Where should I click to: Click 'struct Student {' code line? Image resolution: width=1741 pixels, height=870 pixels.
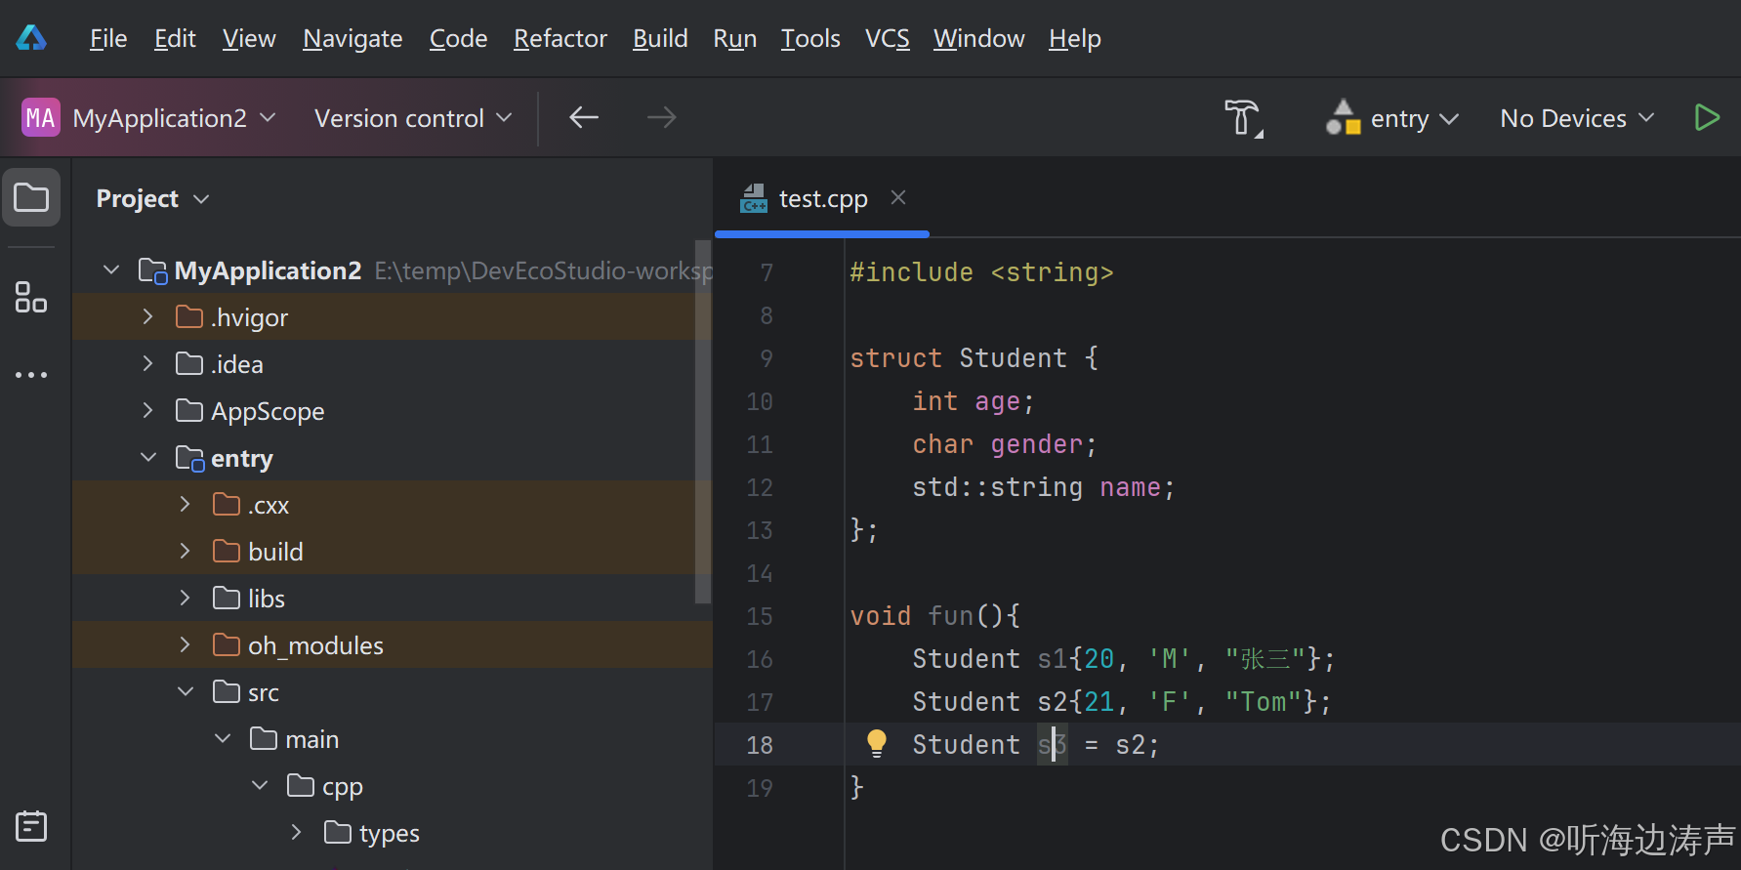pyautogui.click(x=974, y=358)
